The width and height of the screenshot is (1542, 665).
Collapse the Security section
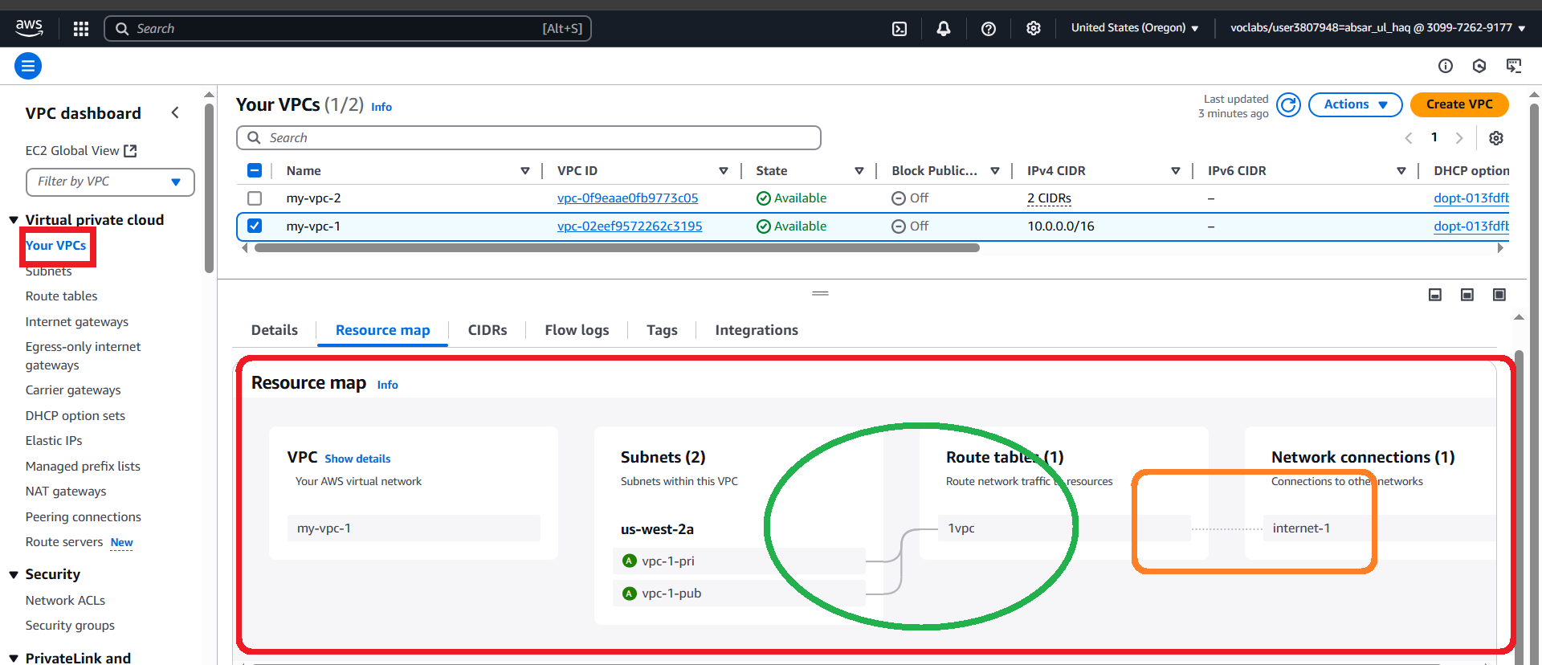(14, 574)
